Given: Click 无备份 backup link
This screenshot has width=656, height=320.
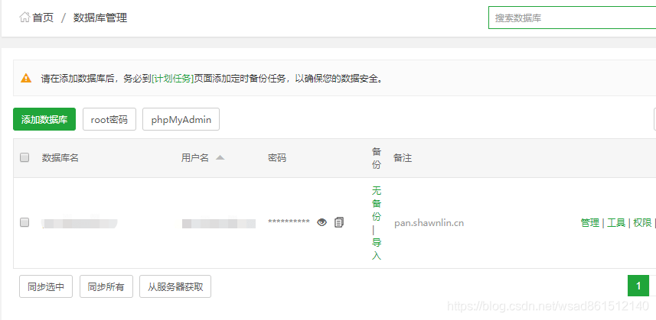Looking at the screenshot, I should coord(377,204).
